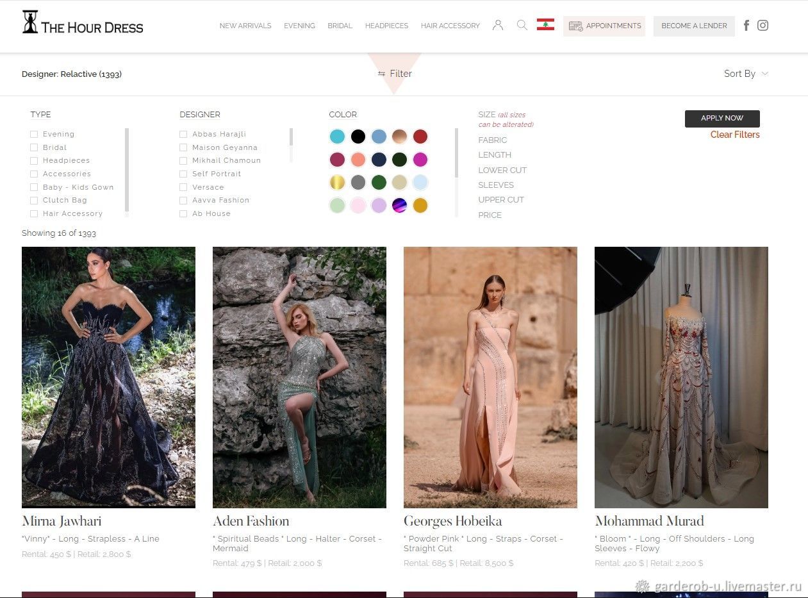Check the Accessories type checkbox
The image size is (808, 598).
coord(34,174)
